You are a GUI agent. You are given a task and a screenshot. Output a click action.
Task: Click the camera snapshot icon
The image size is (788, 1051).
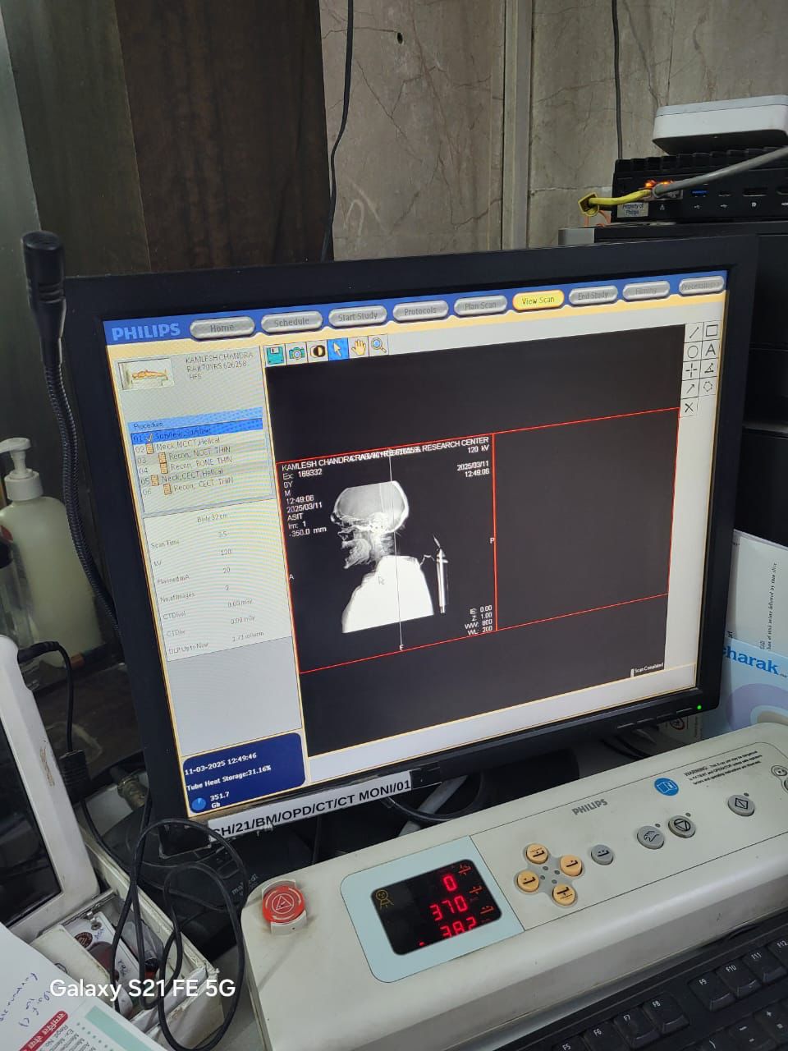click(295, 351)
